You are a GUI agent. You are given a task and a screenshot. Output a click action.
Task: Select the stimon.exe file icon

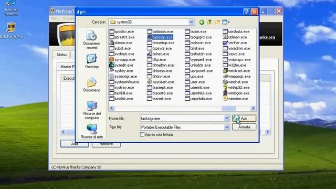[111, 43]
